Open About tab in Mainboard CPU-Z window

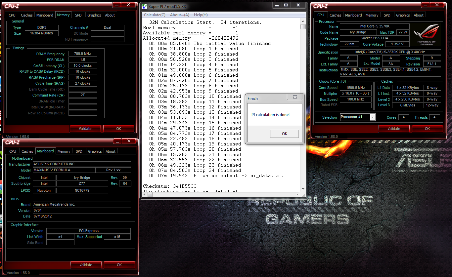coord(111,151)
